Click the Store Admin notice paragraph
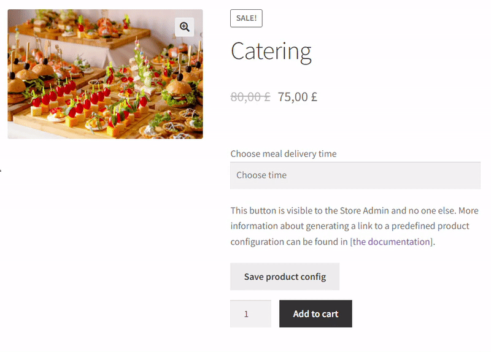Screen dimensions: 491x352 point(355,226)
